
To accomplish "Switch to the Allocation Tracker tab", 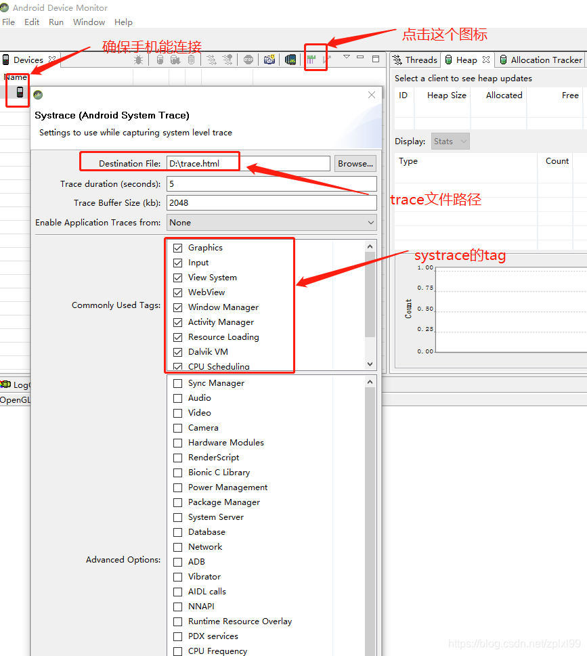I will tap(541, 60).
